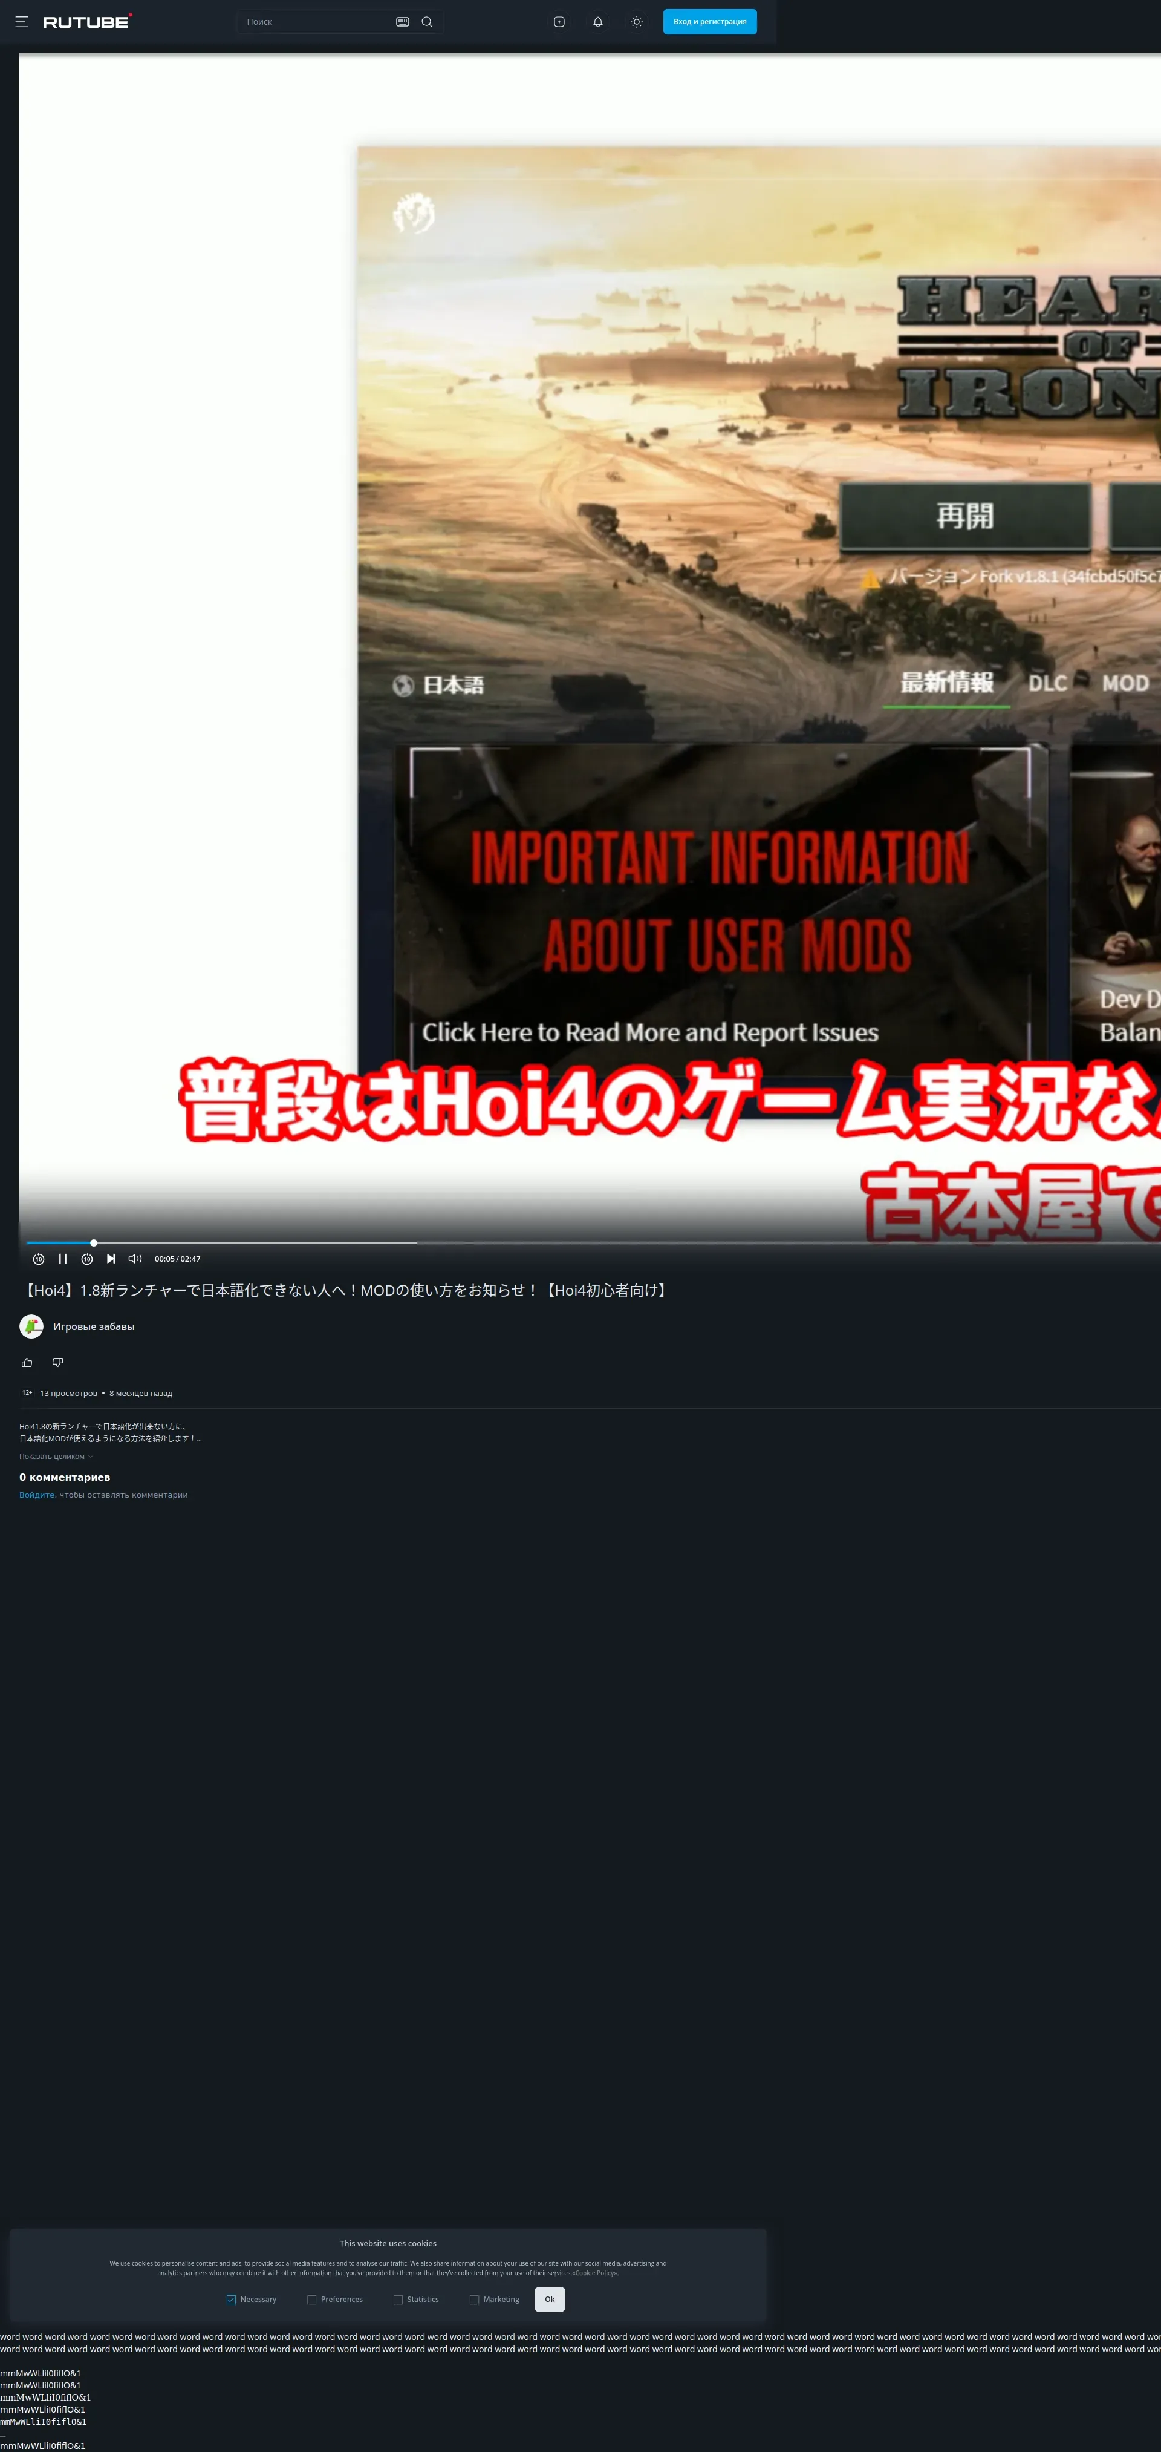This screenshot has width=1161, height=2452.
Task: Click the Вход и регистрация button
Action: 709,22
